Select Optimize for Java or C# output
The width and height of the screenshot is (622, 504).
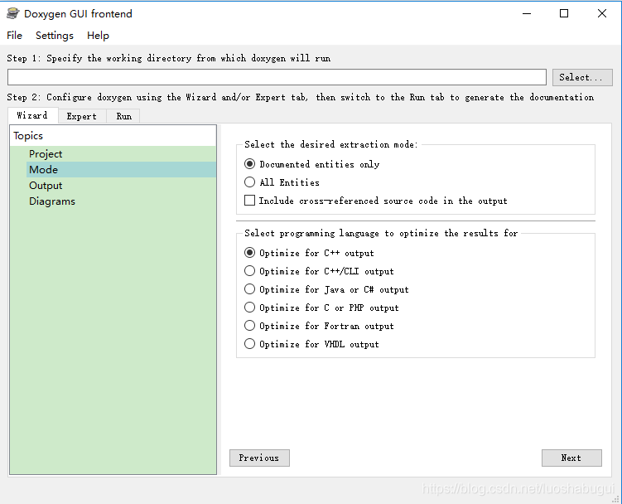(x=326, y=289)
